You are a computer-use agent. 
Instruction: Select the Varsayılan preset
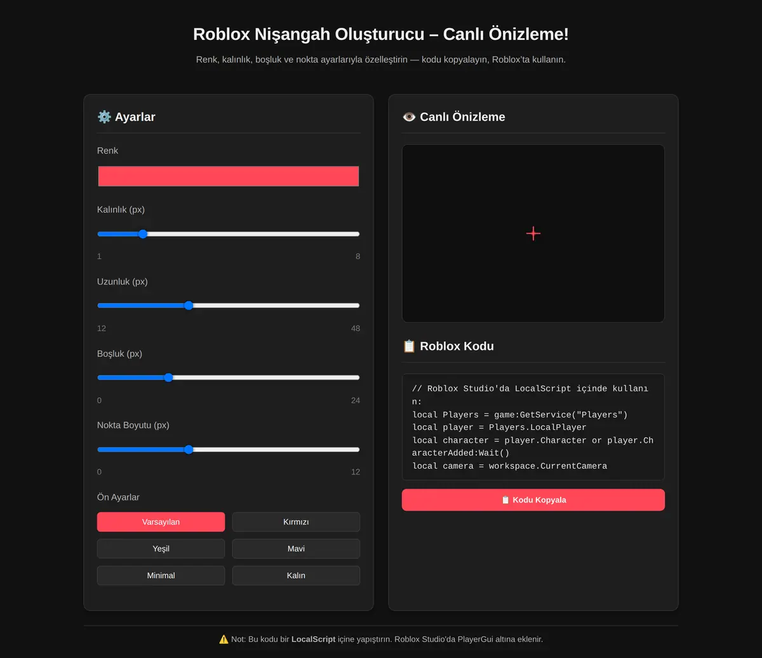coord(161,522)
